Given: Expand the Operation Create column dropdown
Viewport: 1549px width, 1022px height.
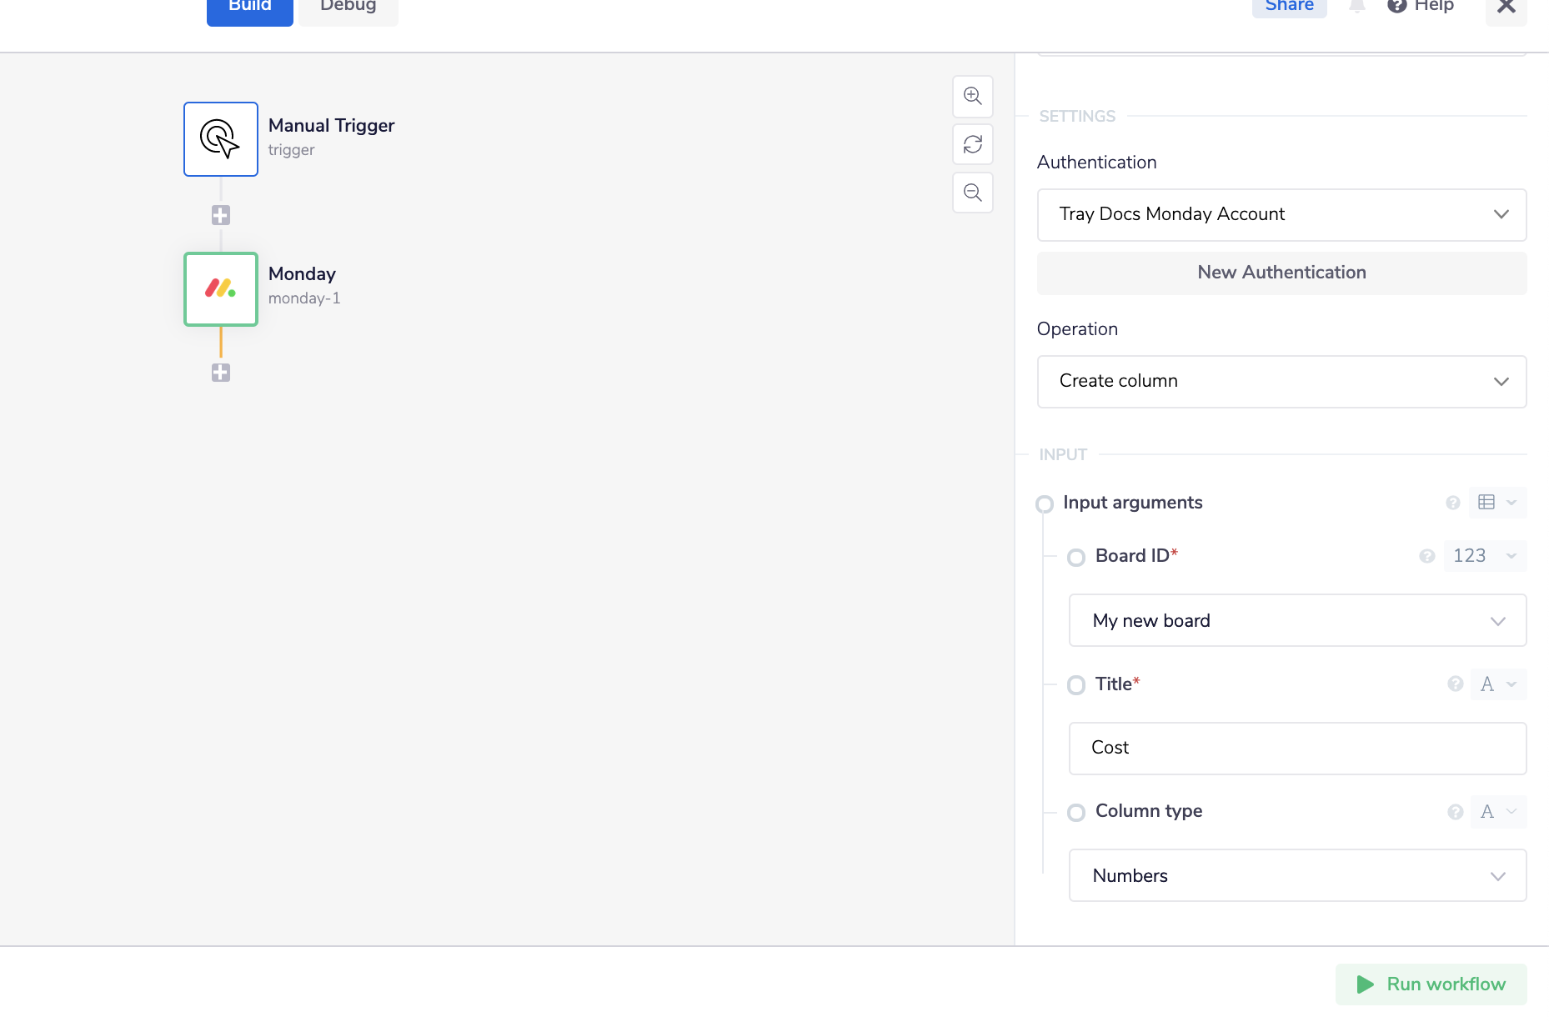Looking at the screenshot, I should (1281, 382).
